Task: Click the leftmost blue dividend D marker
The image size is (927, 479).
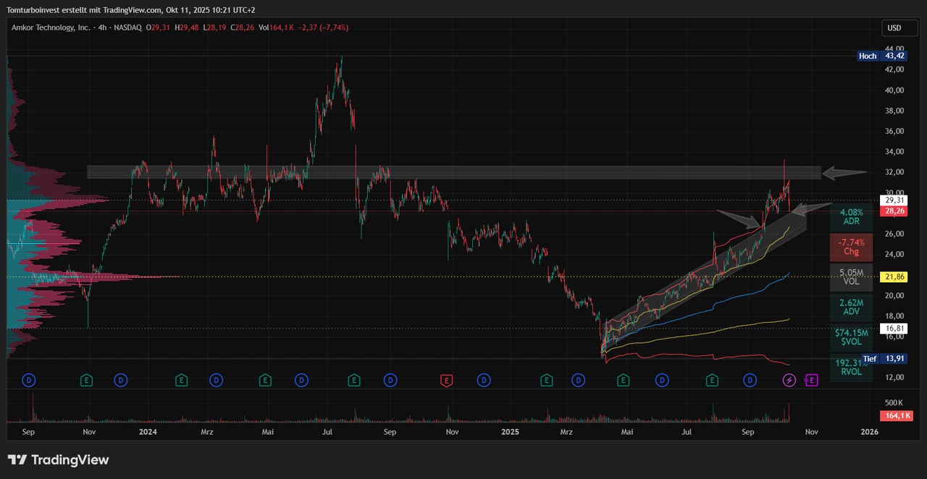Action: pos(29,380)
